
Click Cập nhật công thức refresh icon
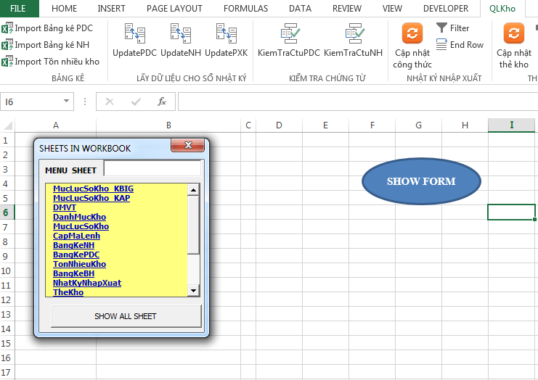412,33
